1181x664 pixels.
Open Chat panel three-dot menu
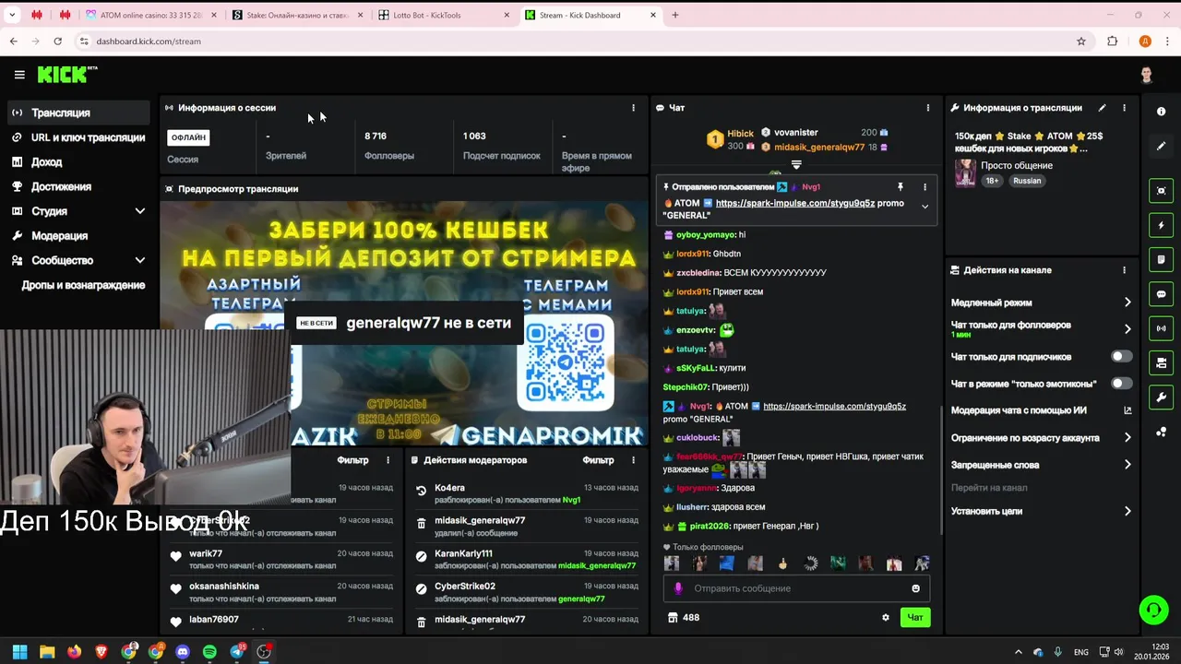pos(927,108)
